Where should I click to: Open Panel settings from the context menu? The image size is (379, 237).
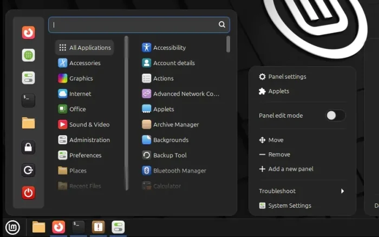(283, 77)
